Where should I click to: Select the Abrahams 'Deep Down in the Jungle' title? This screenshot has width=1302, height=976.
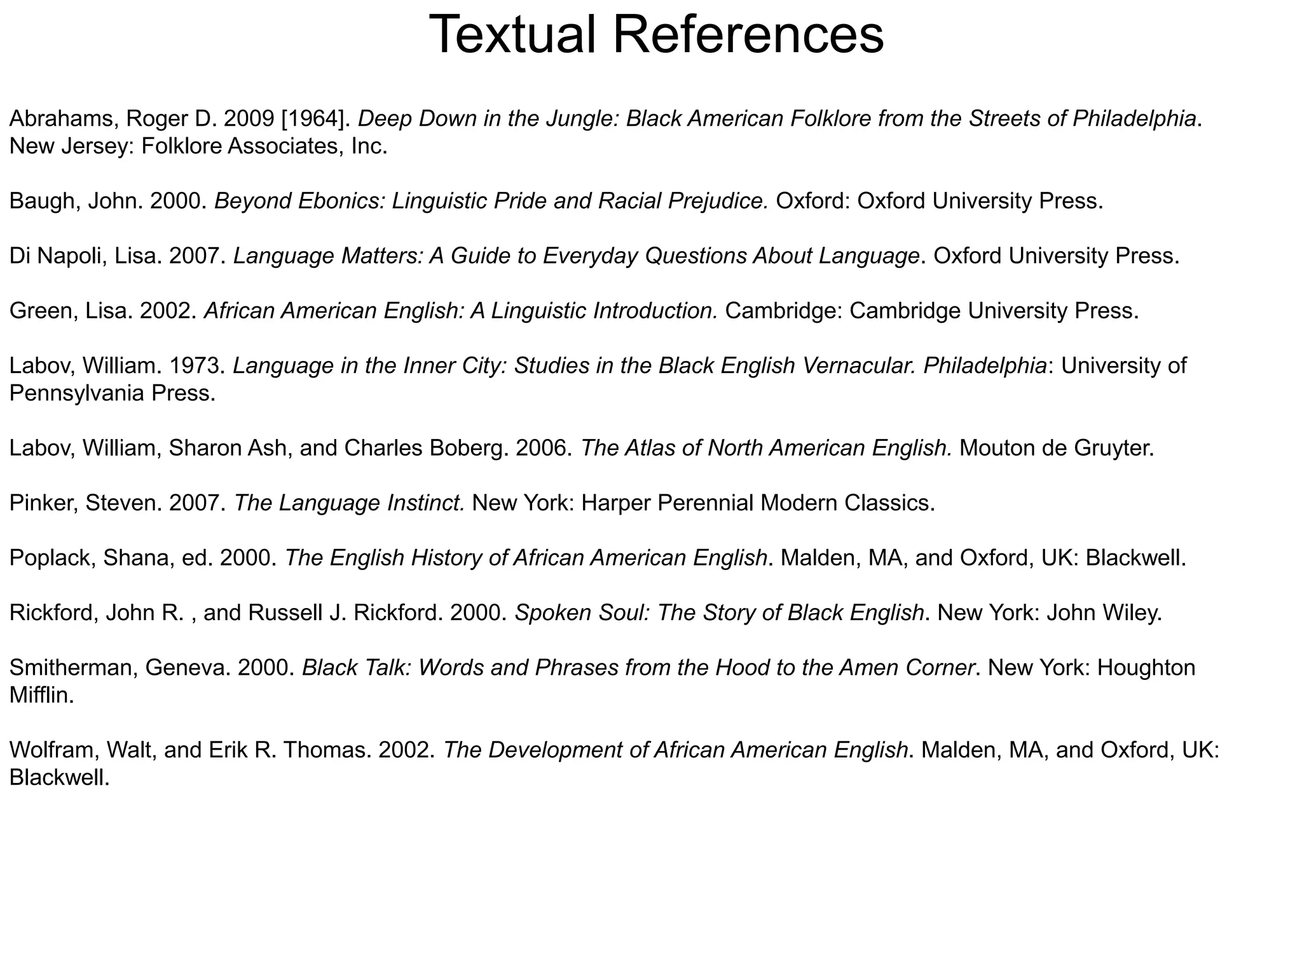[777, 119]
